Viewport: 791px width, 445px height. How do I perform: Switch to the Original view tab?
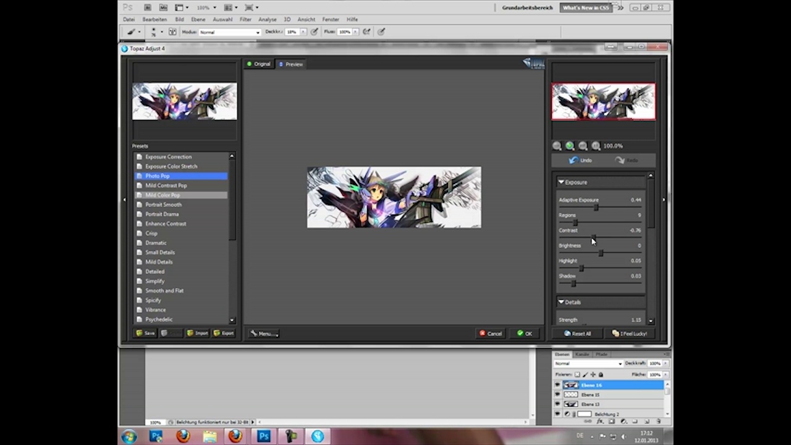258,64
